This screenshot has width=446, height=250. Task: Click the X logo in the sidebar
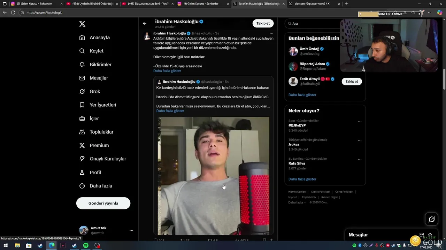click(x=82, y=24)
